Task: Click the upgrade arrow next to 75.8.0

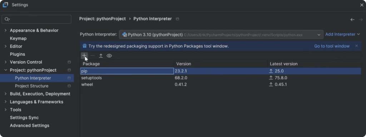Action: [x=271, y=78]
